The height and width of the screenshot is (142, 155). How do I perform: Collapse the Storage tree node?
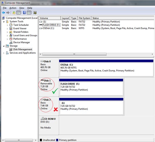(4, 46)
